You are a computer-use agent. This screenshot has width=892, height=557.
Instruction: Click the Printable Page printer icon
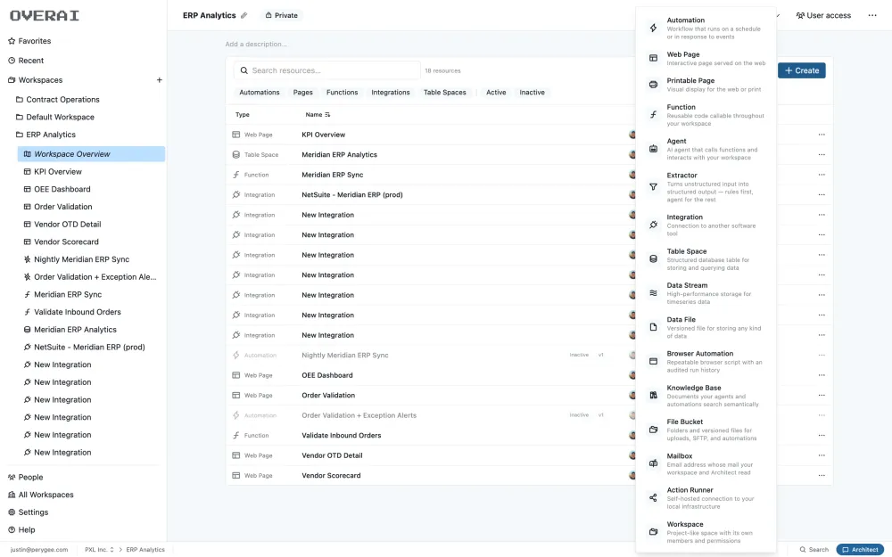[x=653, y=84]
